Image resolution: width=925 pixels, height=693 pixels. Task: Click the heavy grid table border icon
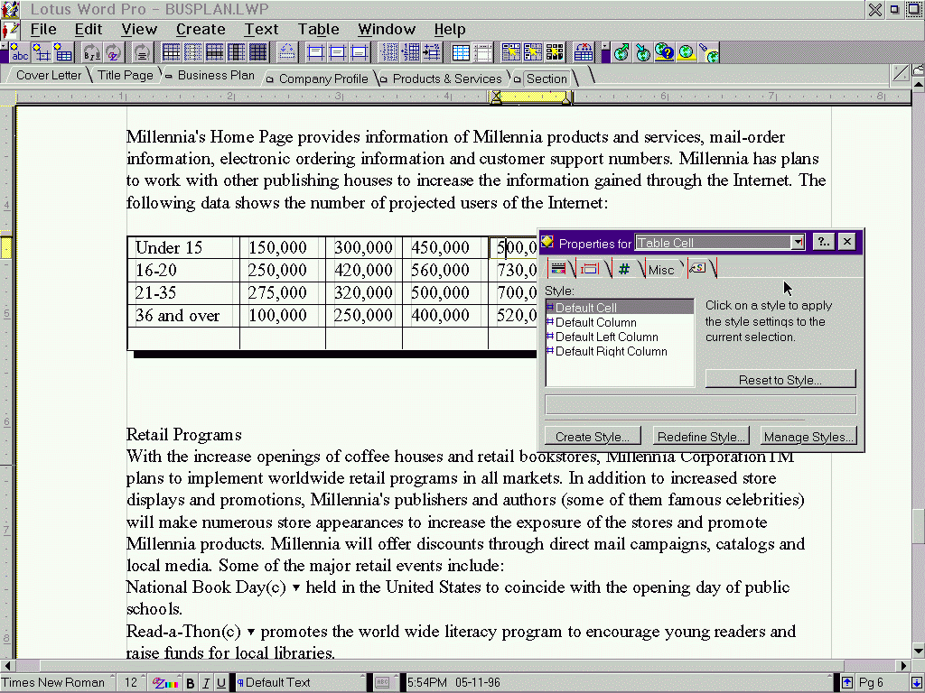[257, 53]
